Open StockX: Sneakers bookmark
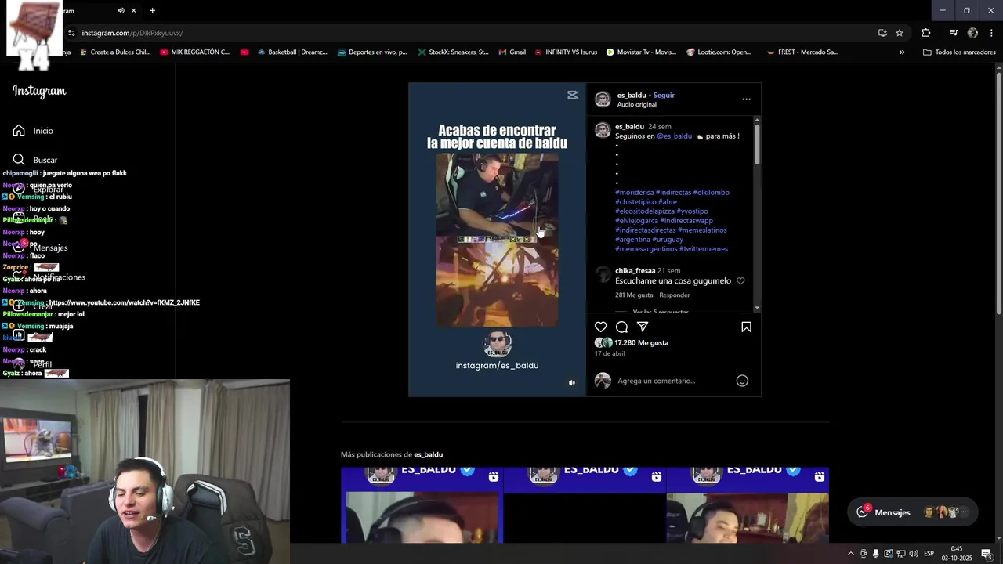Screen dimensions: 1003x564 coord(453,52)
